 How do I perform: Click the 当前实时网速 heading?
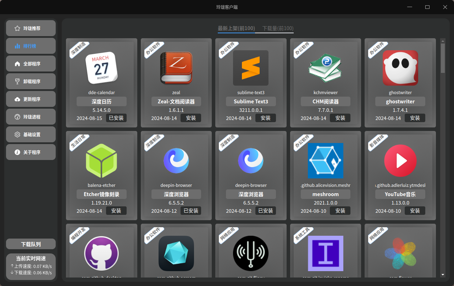[x=31, y=258]
